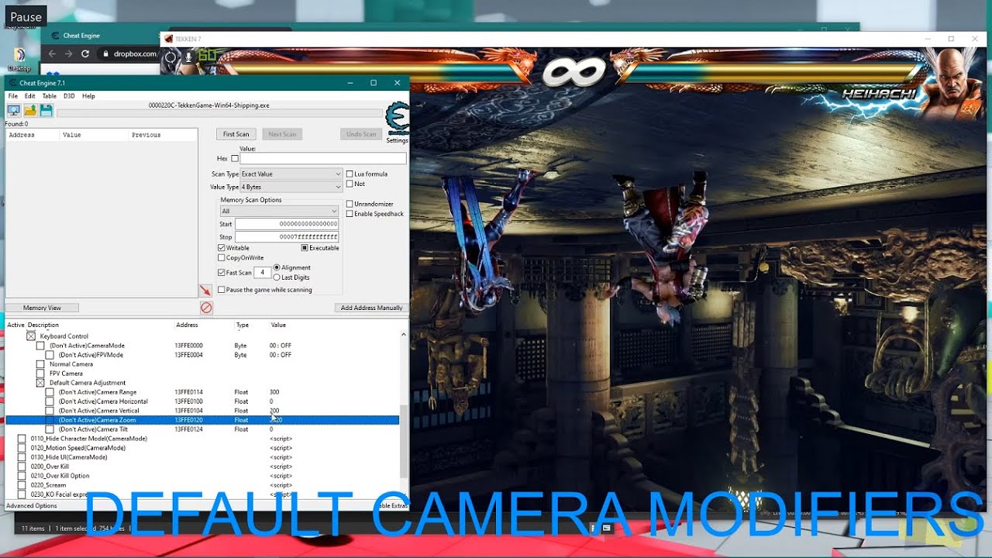The height and width of the screenshot is (558, 992).
Task: Tick the Normal Camera entry checkbox
Action: (40, 364)
